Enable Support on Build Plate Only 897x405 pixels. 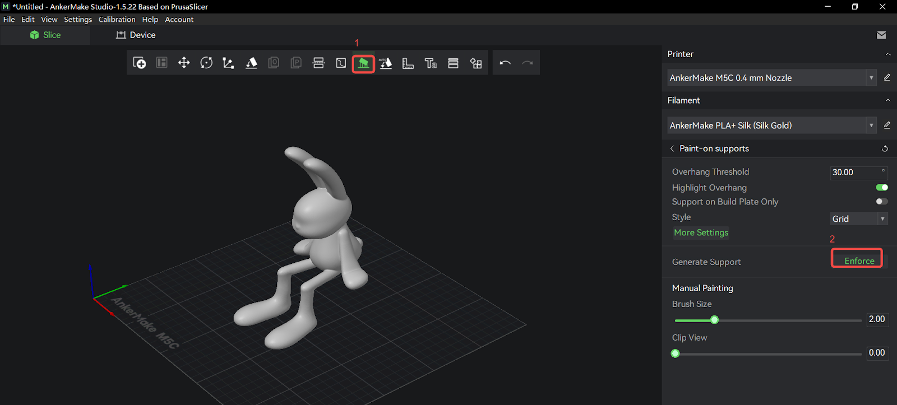[881, 202]
